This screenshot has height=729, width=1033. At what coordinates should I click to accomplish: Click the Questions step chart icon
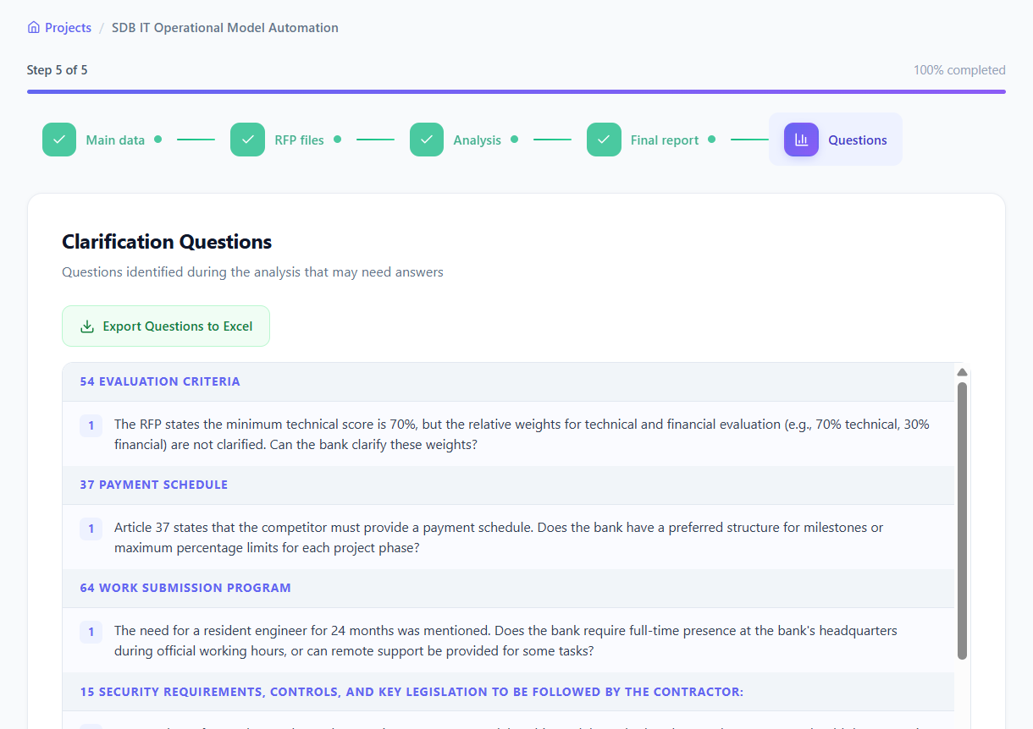tap(801, 140)
